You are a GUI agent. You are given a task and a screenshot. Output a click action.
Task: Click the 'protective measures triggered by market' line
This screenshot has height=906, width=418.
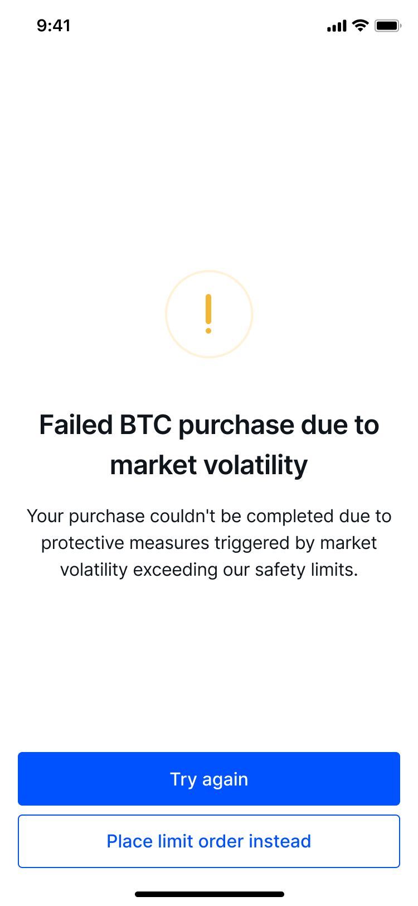click(209, 543)
